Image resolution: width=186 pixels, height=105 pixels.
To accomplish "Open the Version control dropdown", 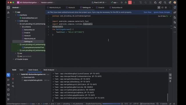I will (x=48, y=3).
